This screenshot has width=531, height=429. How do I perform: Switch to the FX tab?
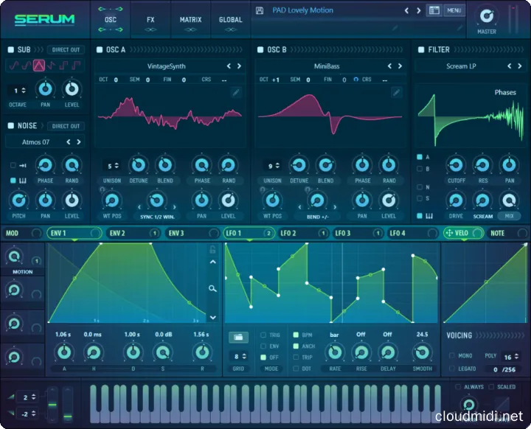150,19
